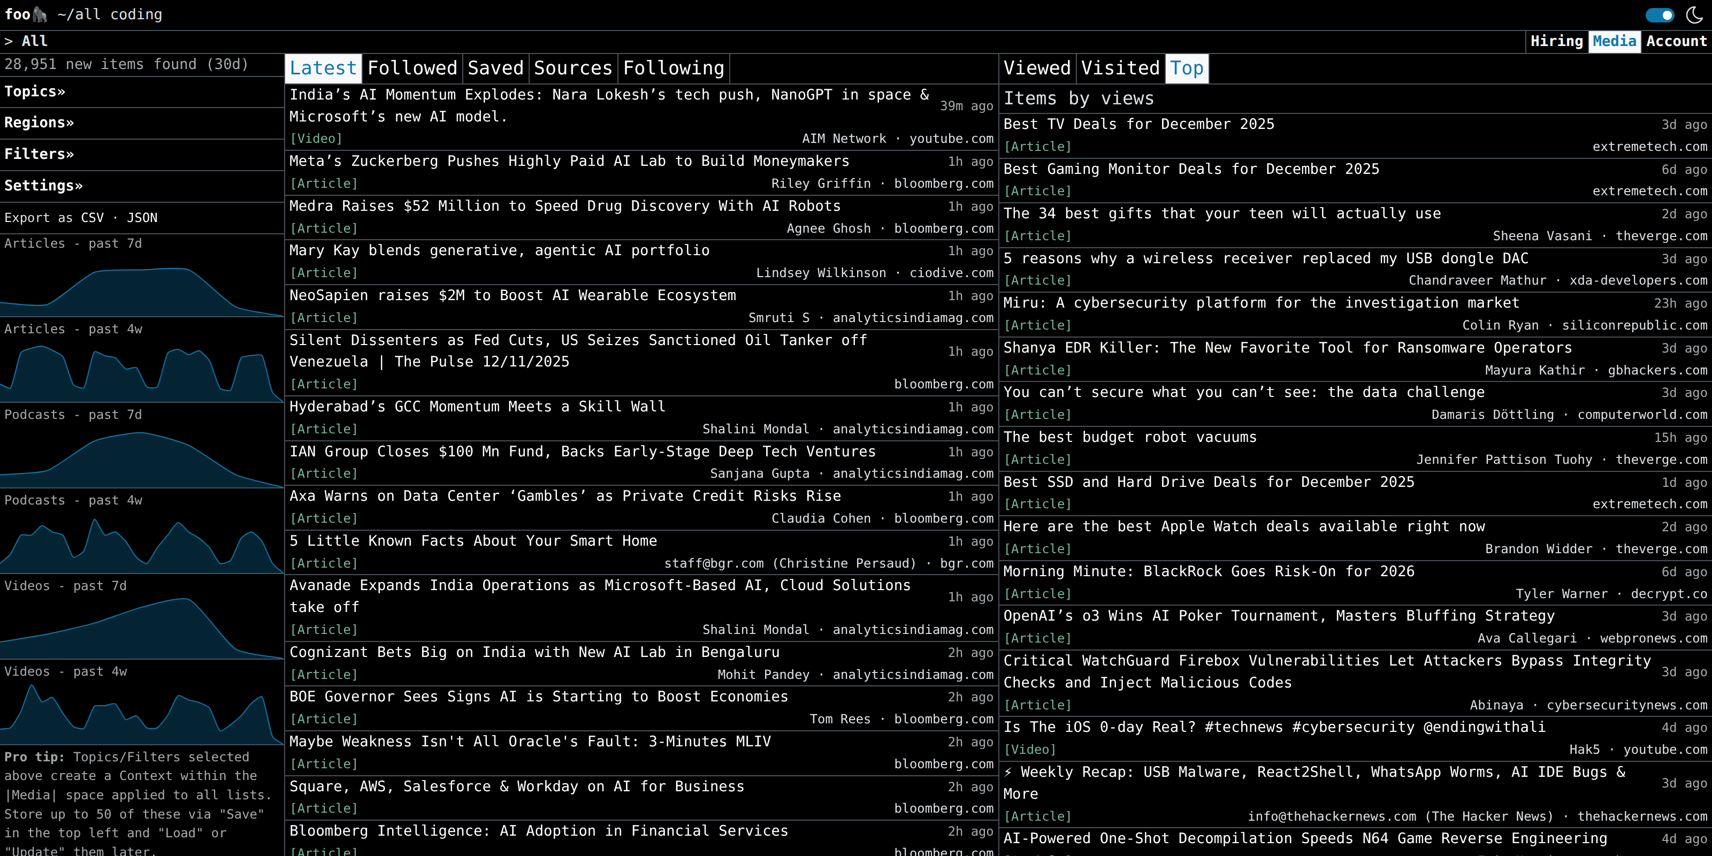Expand the Regions section
The width and height of the screenshot is (1712, 856).
pyautogui.click(x=39, y=123)
